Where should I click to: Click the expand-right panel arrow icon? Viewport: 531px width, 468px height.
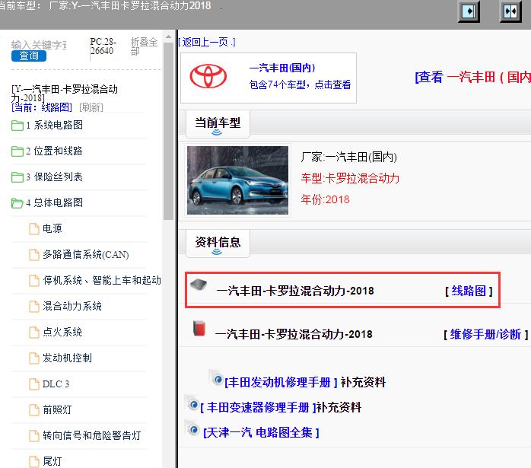[x=469, y=11]
